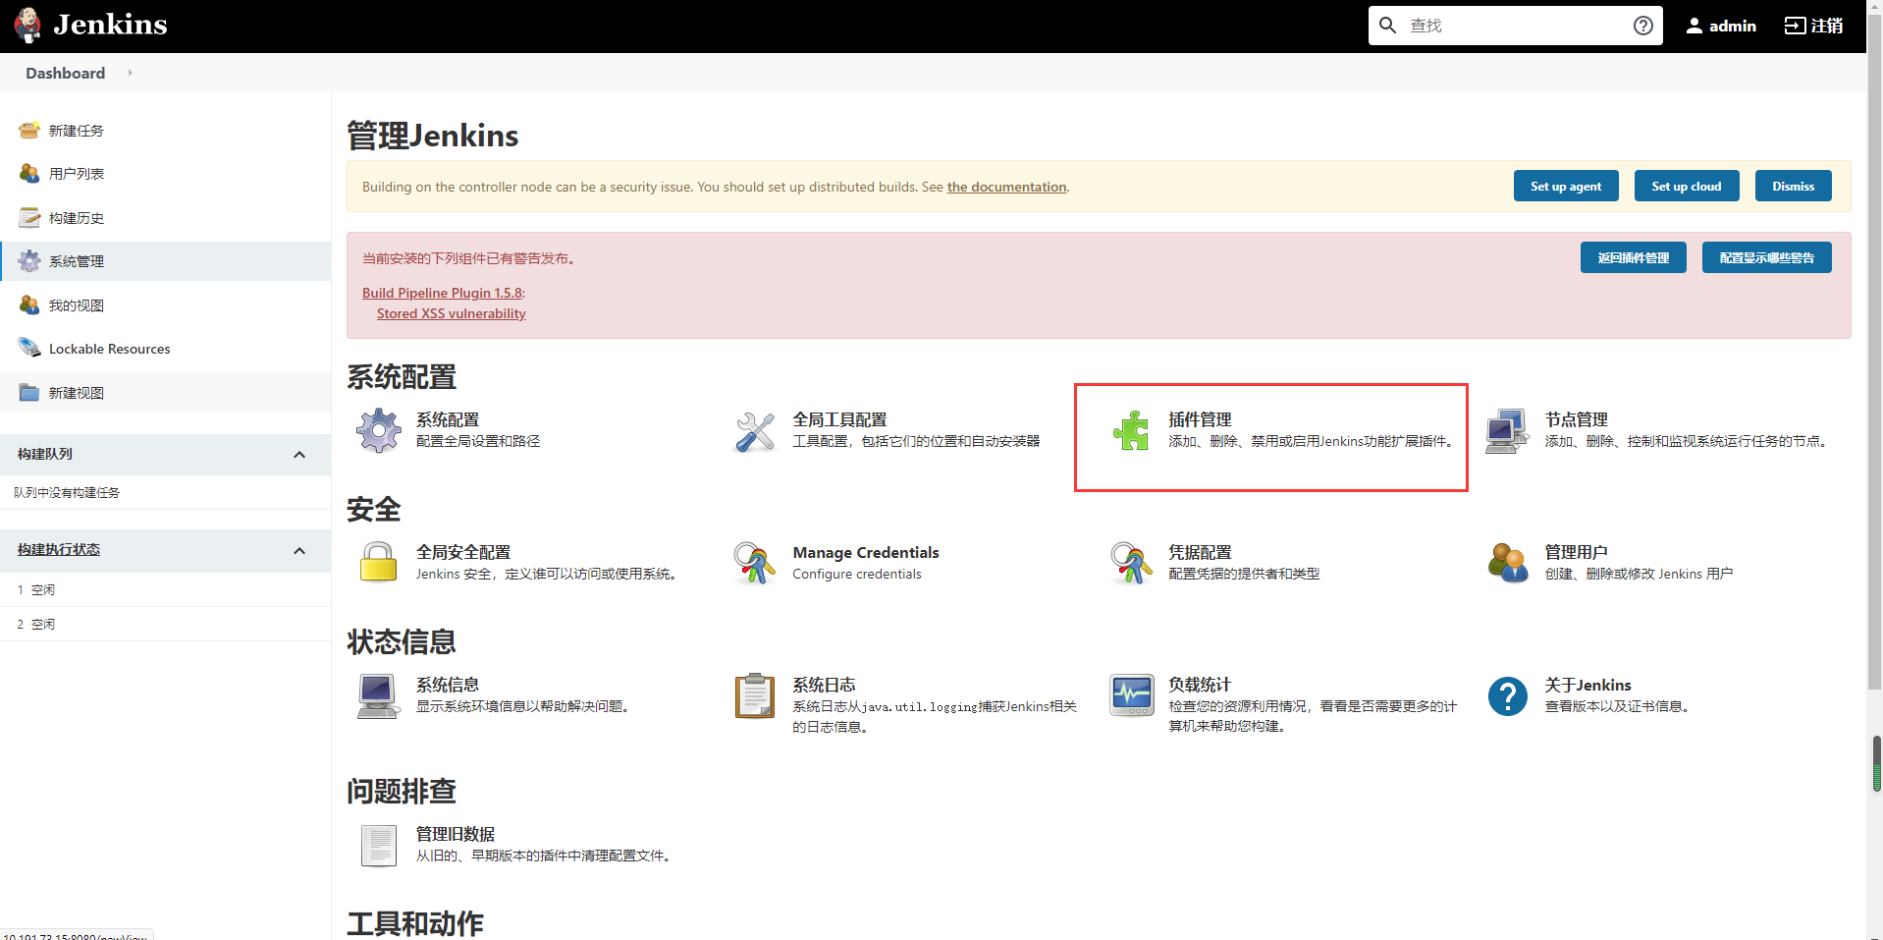Screen dimensions: 1883x940
Task: Open 系统日志 via the clipboard icon
Action: (754, 695)
